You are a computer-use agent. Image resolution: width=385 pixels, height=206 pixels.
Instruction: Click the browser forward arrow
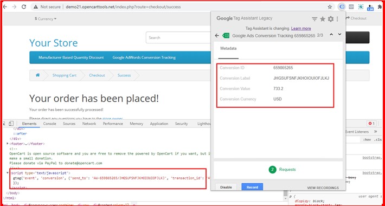[14, 7]
